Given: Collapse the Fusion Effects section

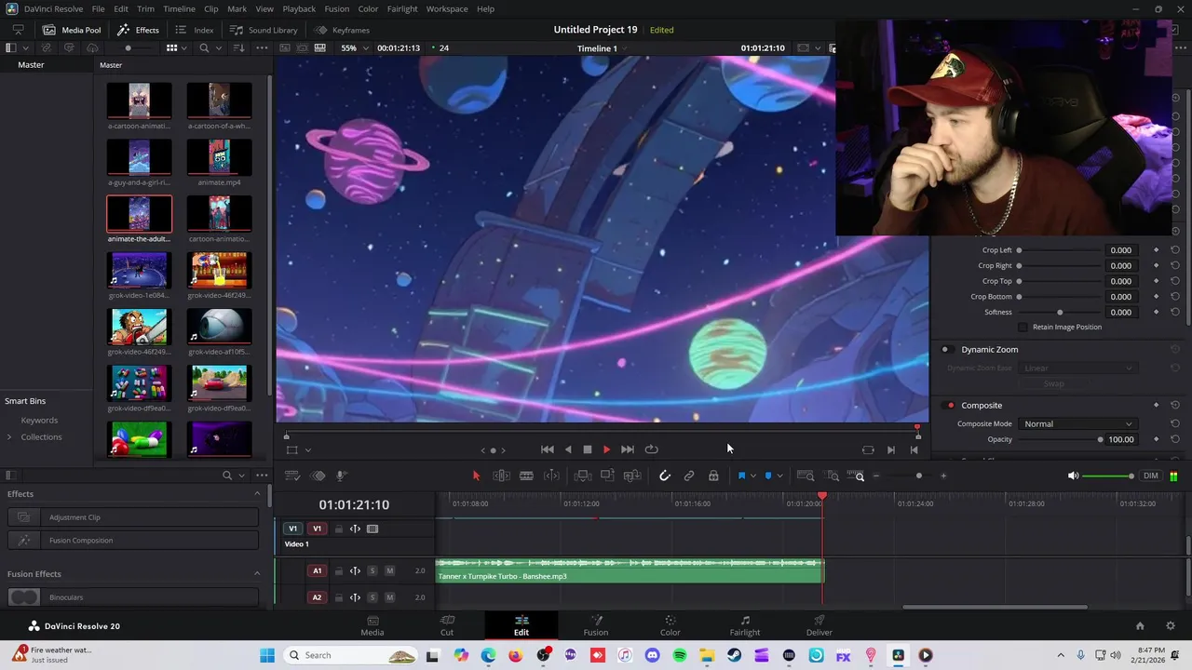Looking at the screenshot, I should click(257, 574).
